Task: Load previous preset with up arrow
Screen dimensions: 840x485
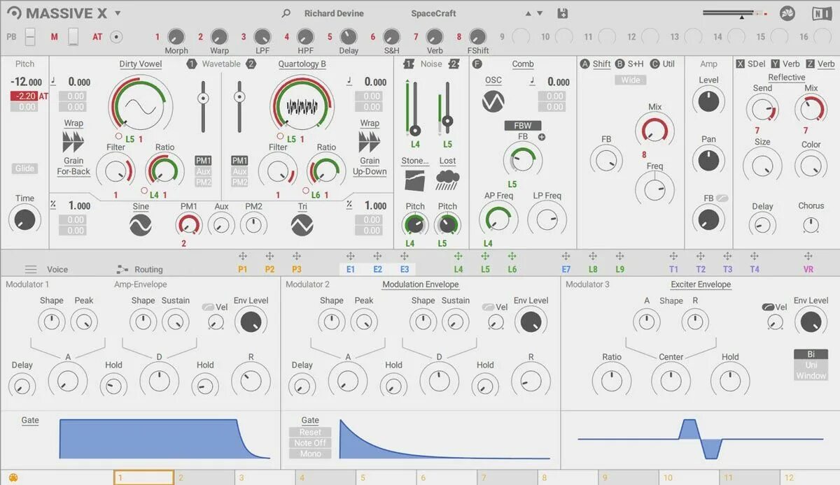Action: point(528,13)
